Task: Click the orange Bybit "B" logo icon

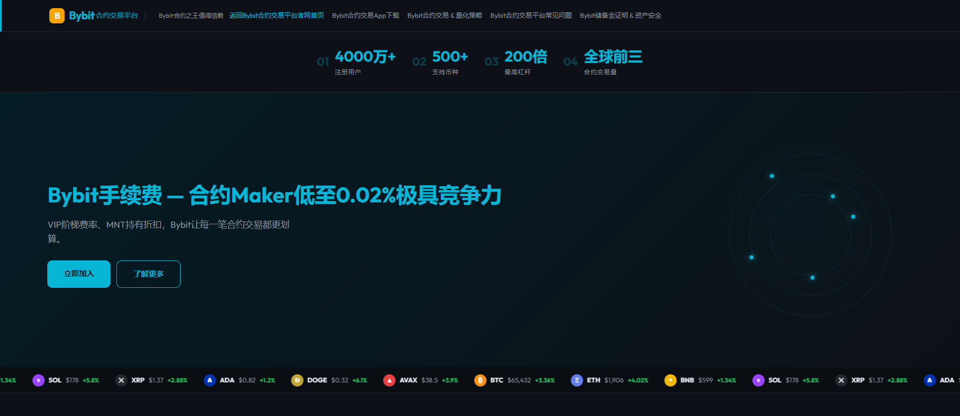Action: (x=57, y=16)
